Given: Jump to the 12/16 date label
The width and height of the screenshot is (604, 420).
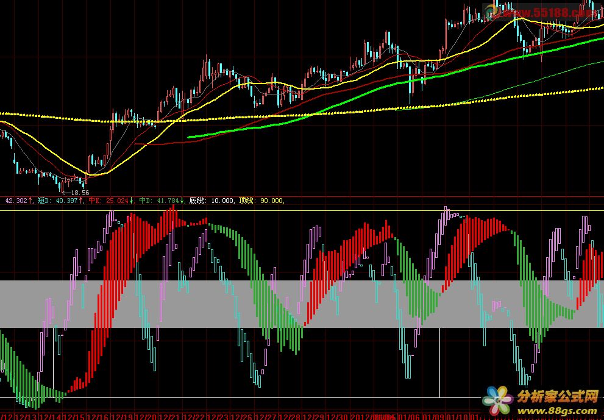Looking at the screenshot, I should click(x=98, y=417).
